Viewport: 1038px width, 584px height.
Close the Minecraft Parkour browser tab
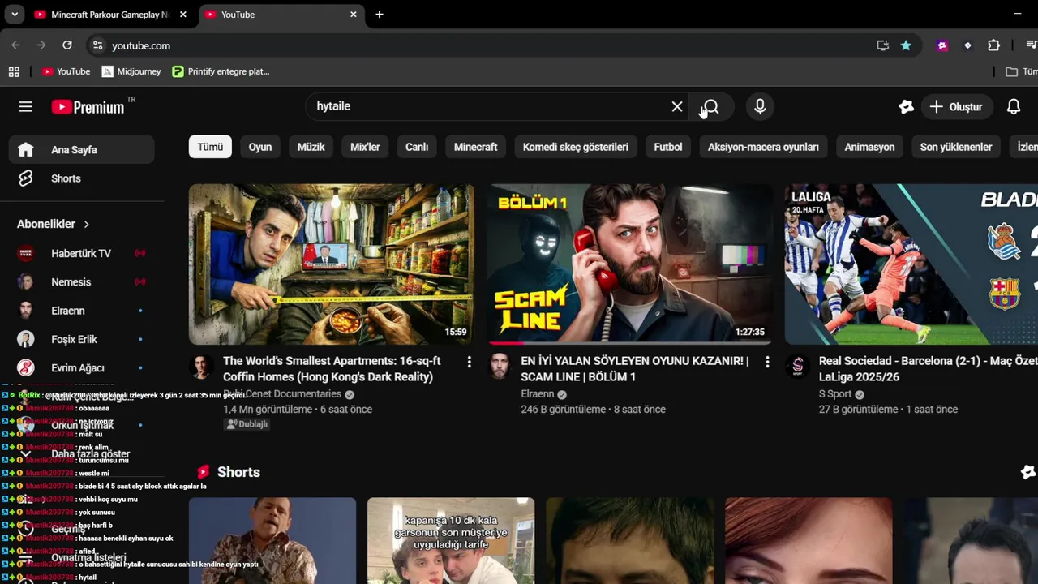(x=183, y=15)
